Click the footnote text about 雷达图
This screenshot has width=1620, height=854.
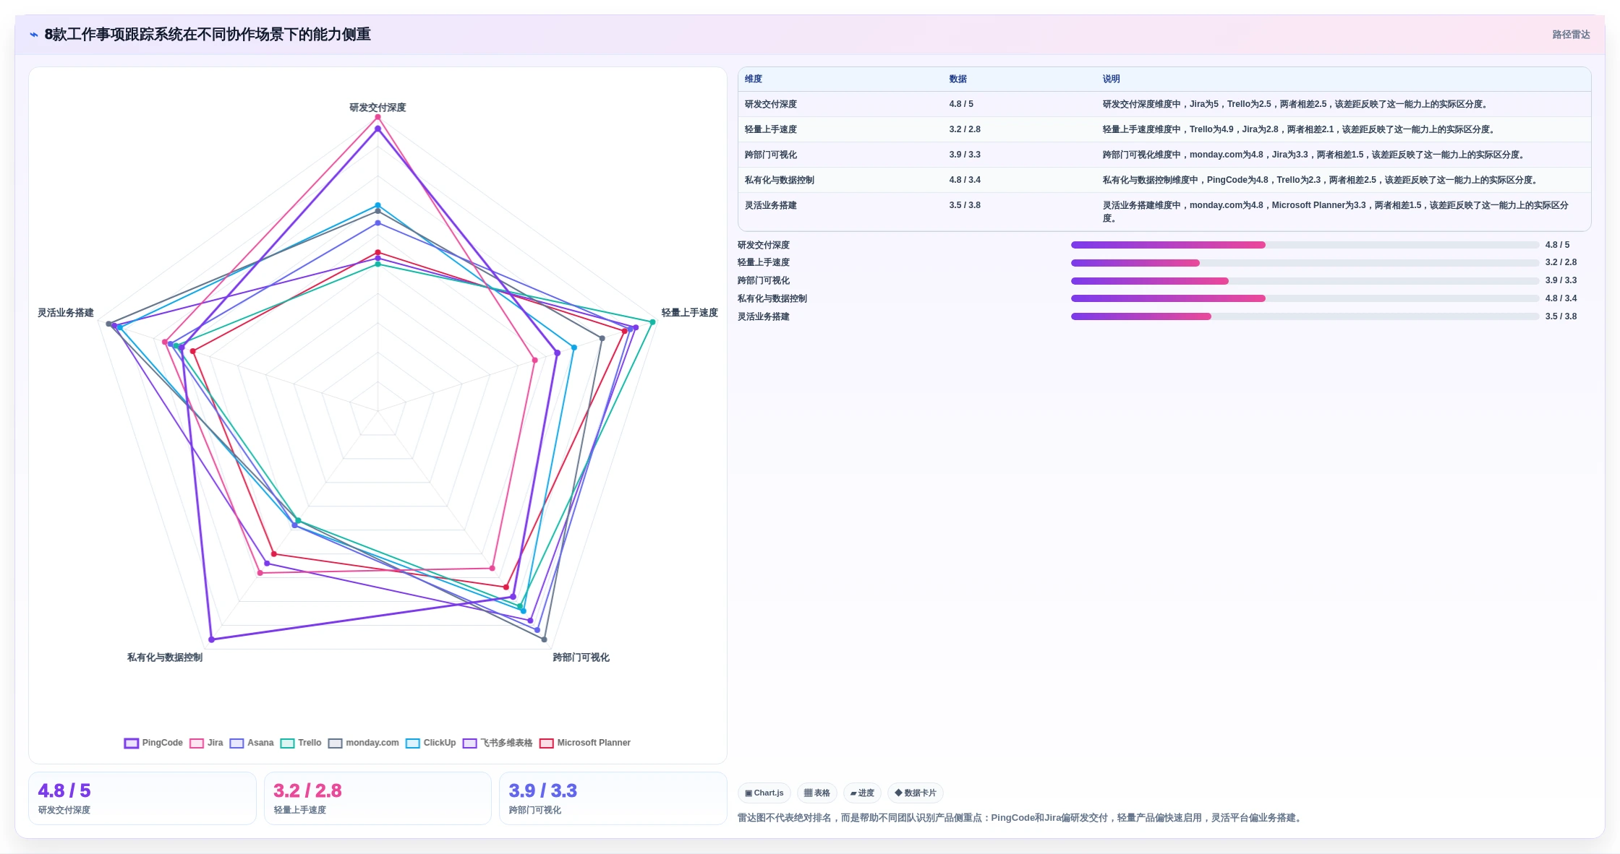coord(1021,818)
